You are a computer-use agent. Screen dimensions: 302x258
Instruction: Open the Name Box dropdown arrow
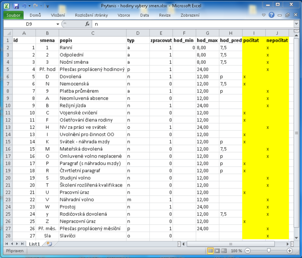click(x=57, y=24)
